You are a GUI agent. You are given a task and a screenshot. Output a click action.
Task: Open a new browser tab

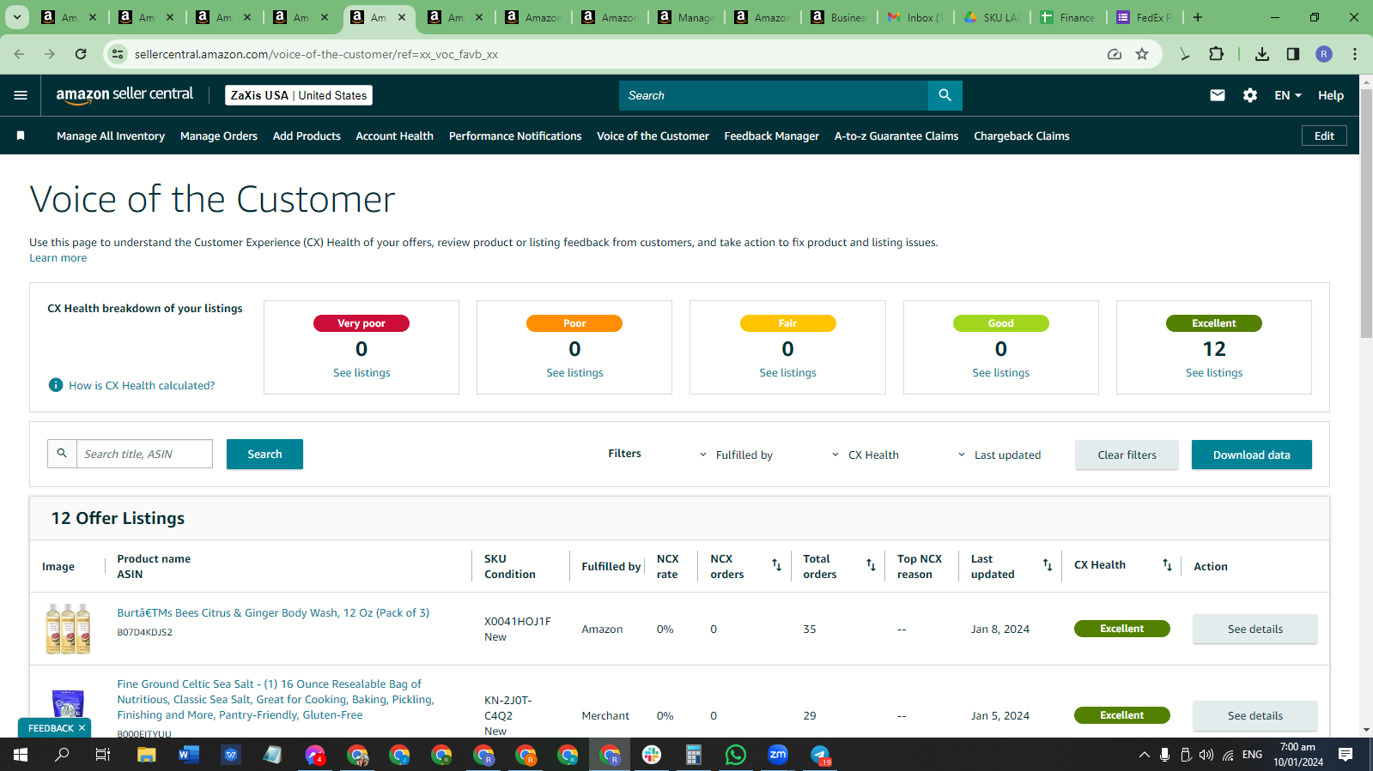click(x=1198, y=17)
